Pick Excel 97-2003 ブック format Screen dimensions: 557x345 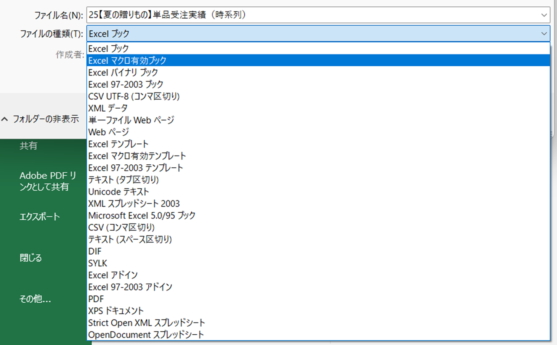[x=318, y=84]
